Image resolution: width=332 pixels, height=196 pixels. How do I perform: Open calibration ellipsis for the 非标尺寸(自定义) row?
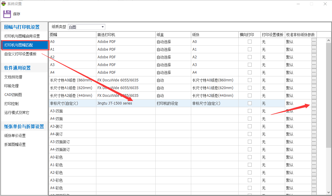(314, 103)
